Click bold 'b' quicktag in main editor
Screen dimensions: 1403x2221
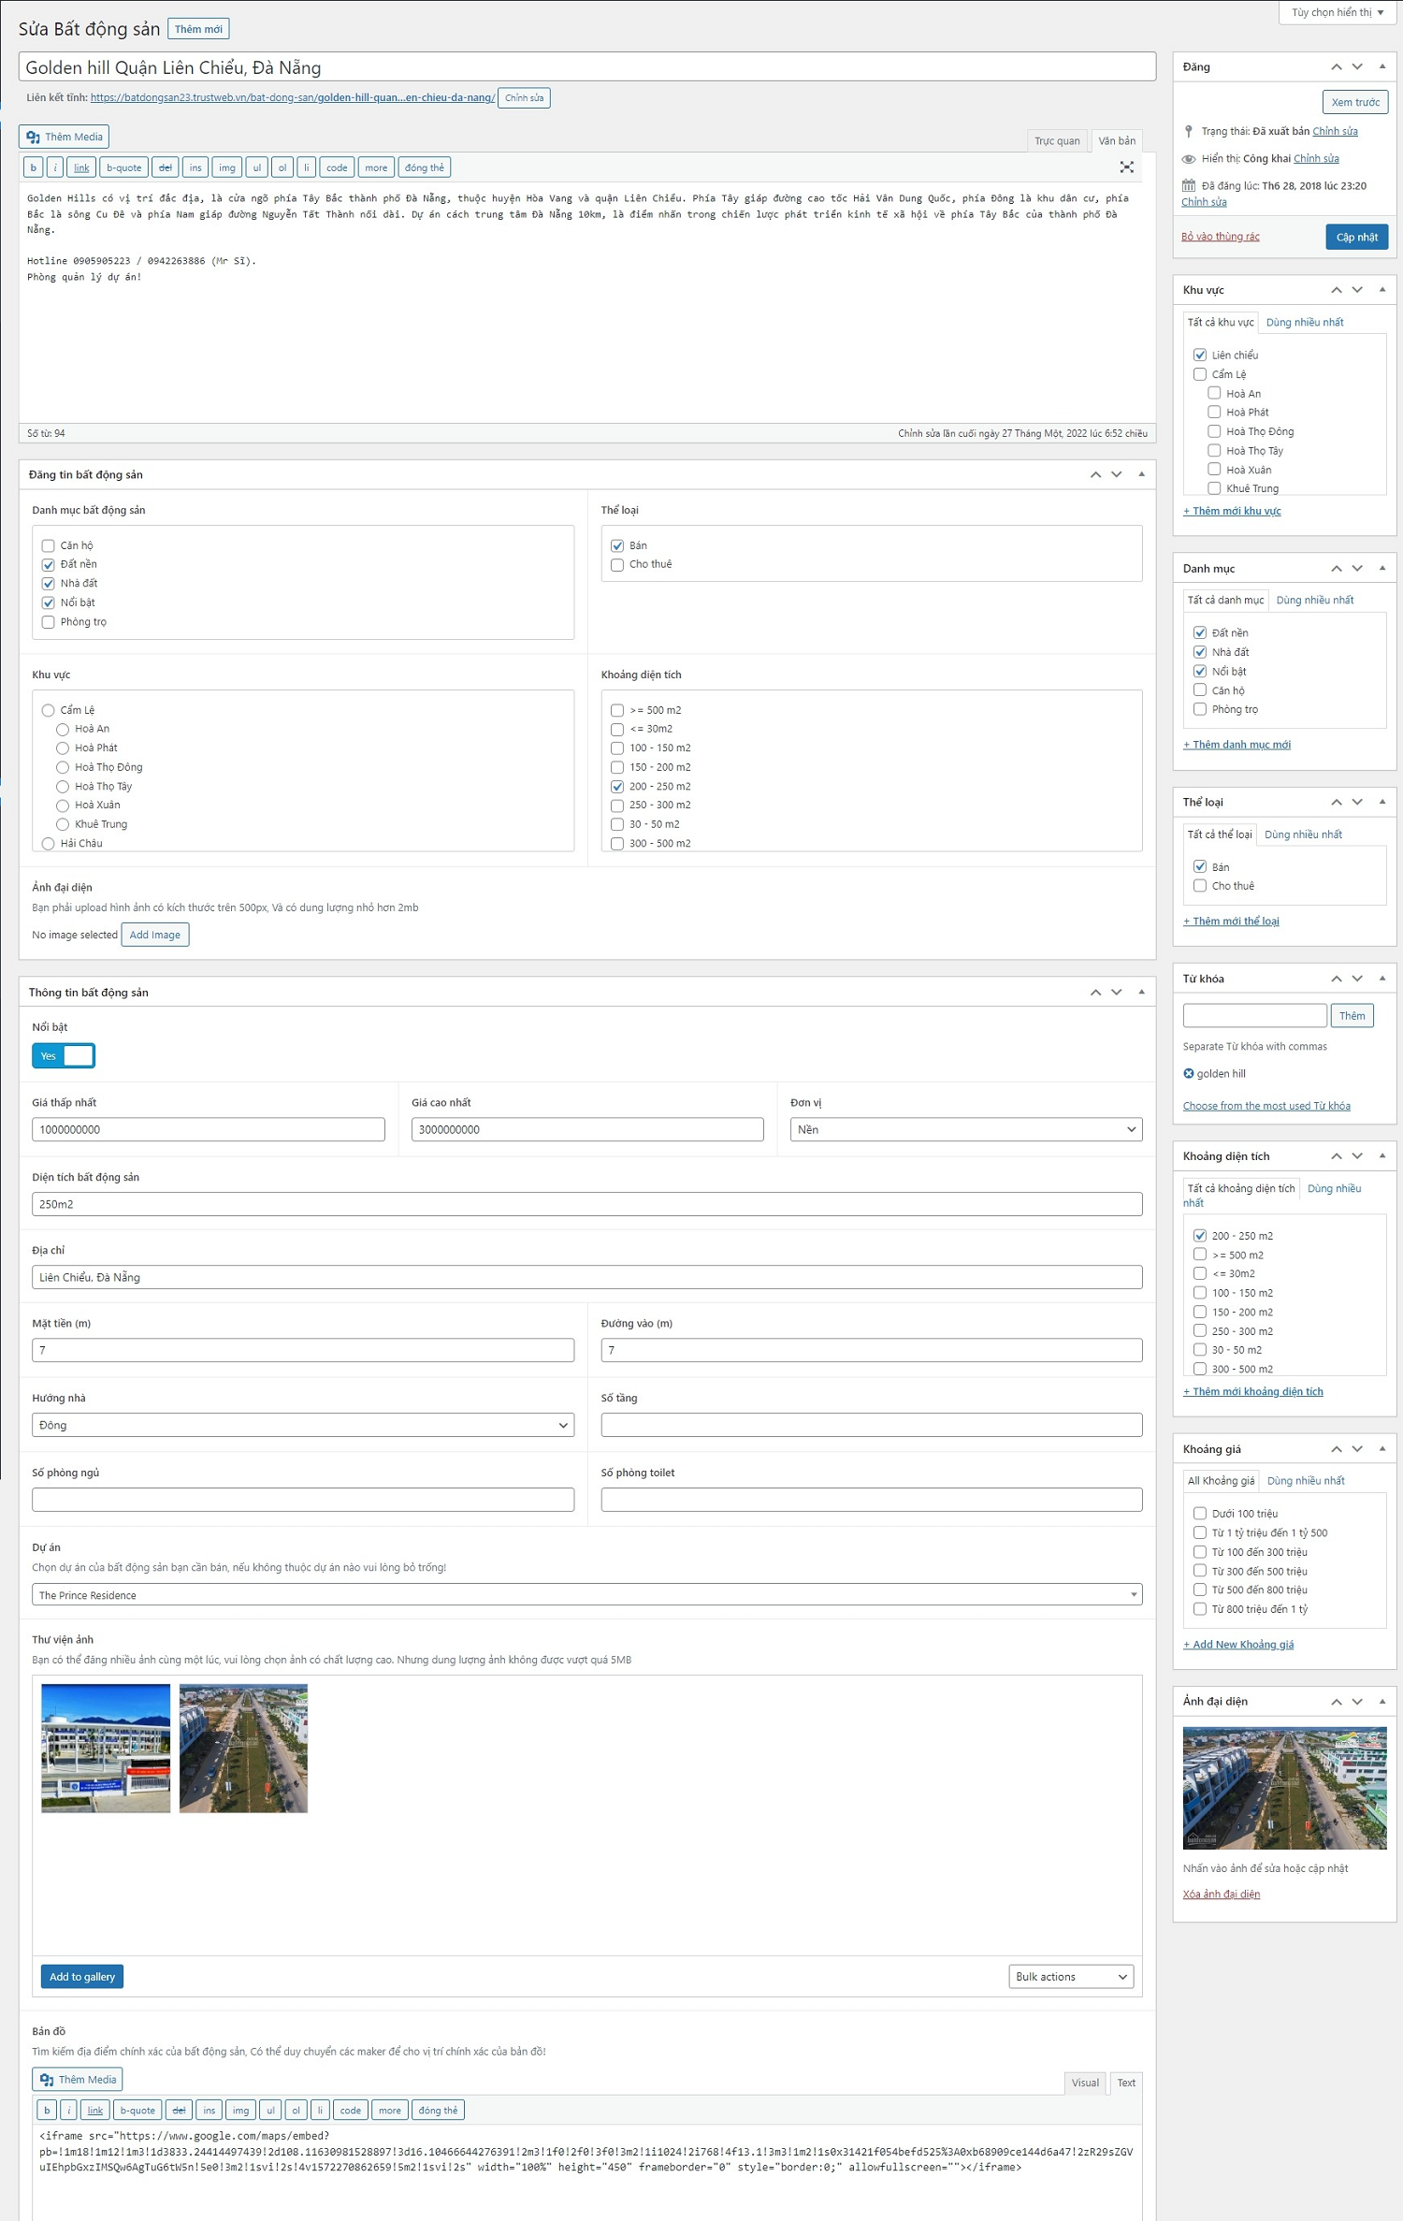pyautogui.click(x=34, y=167)
